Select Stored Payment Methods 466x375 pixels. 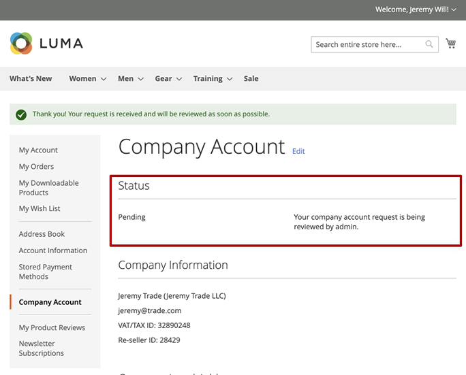pyautogui.click(x=45, y=272)
